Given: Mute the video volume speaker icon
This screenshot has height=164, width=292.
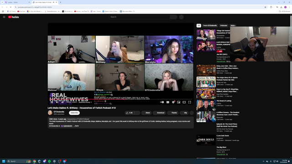Looking at the screenshot, I should coord(63,102).
